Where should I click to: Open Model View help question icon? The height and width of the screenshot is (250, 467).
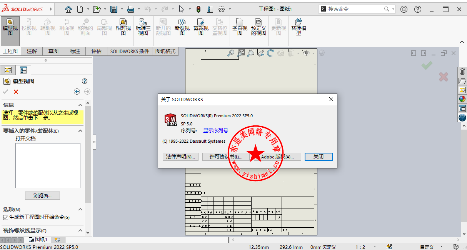click(x=85, y=81)
